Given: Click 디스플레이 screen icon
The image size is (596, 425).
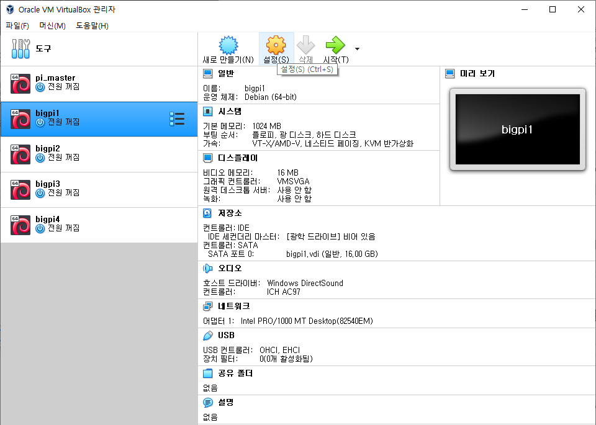Looking at the screenshot, I should click(207, 158).
